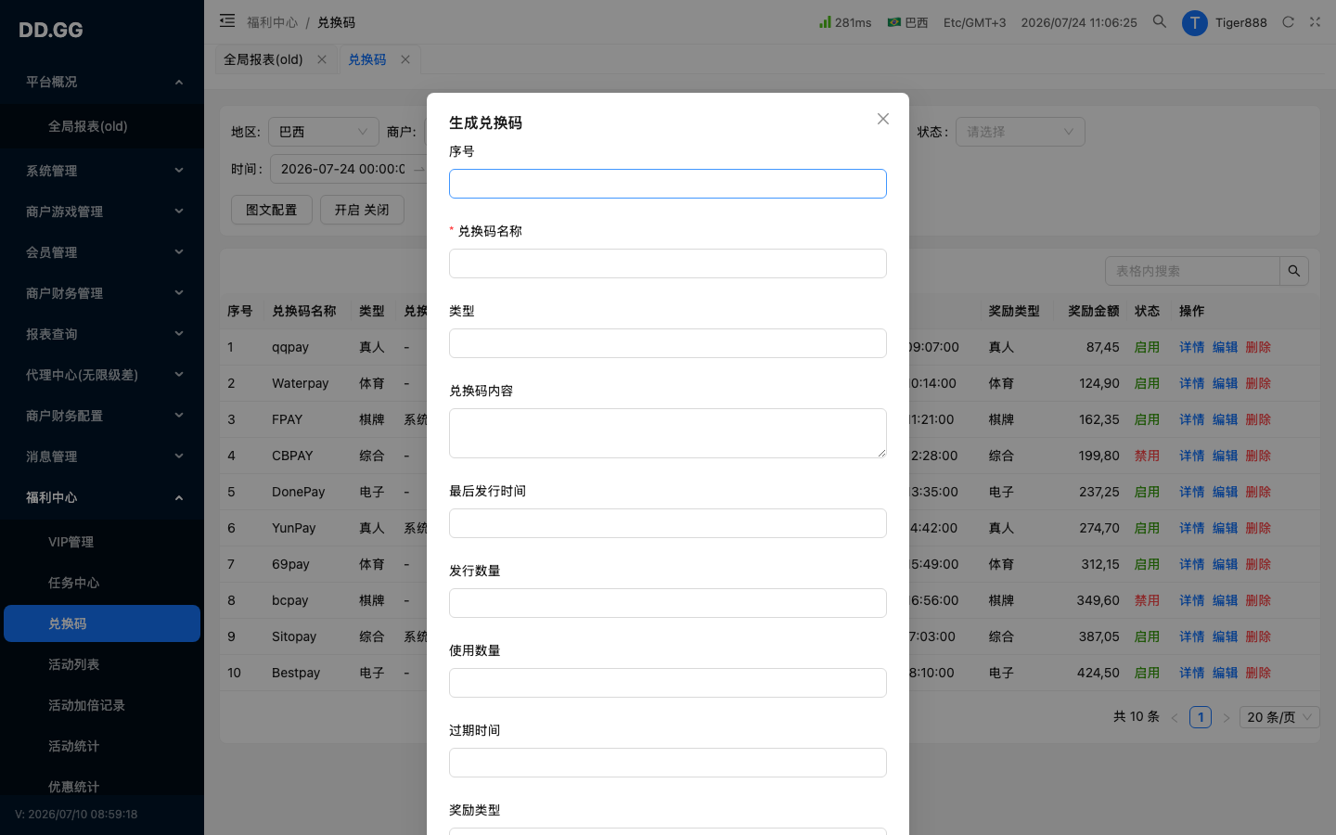This screenshot has width=1336, height=835.
Task: Click the Tiger888 user avatar
Action: [x=1195, y=22]
